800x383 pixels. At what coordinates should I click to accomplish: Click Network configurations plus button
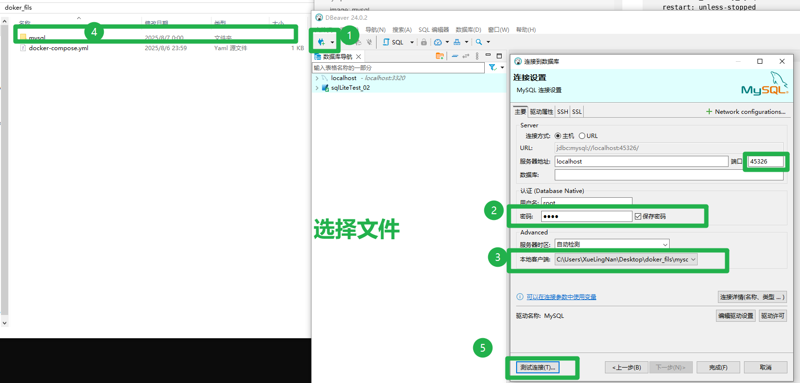click(x=746, y=111)
